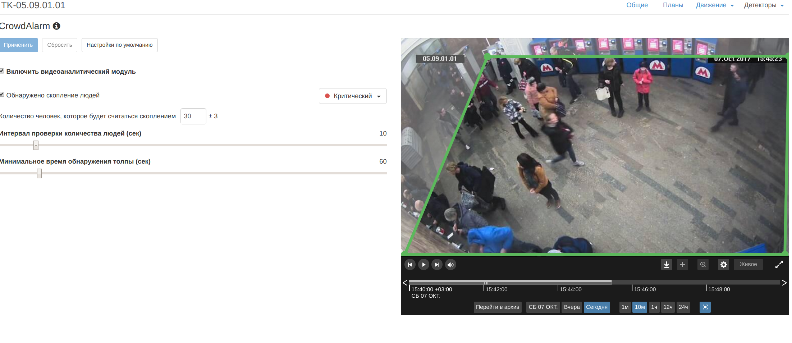Click the 15:48:00 timeline marker

click(719, 289)
